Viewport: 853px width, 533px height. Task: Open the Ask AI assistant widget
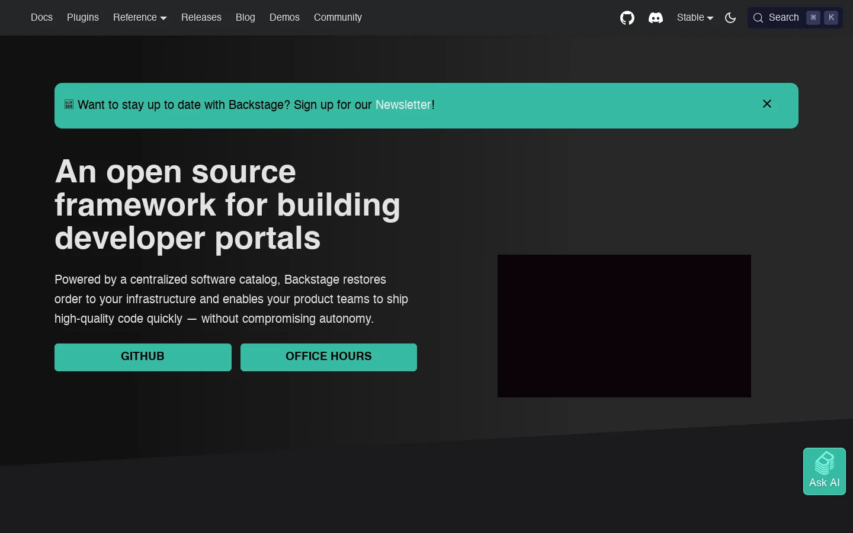pos(825,471)
